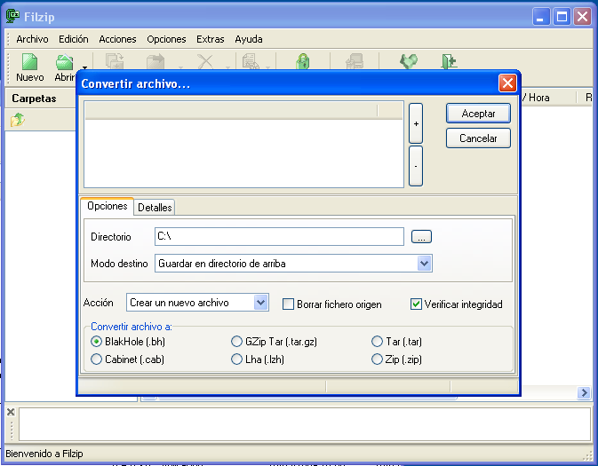Select GZip Tar (.tar.gz) format
The image size is (598, 466).
point(237,342)
